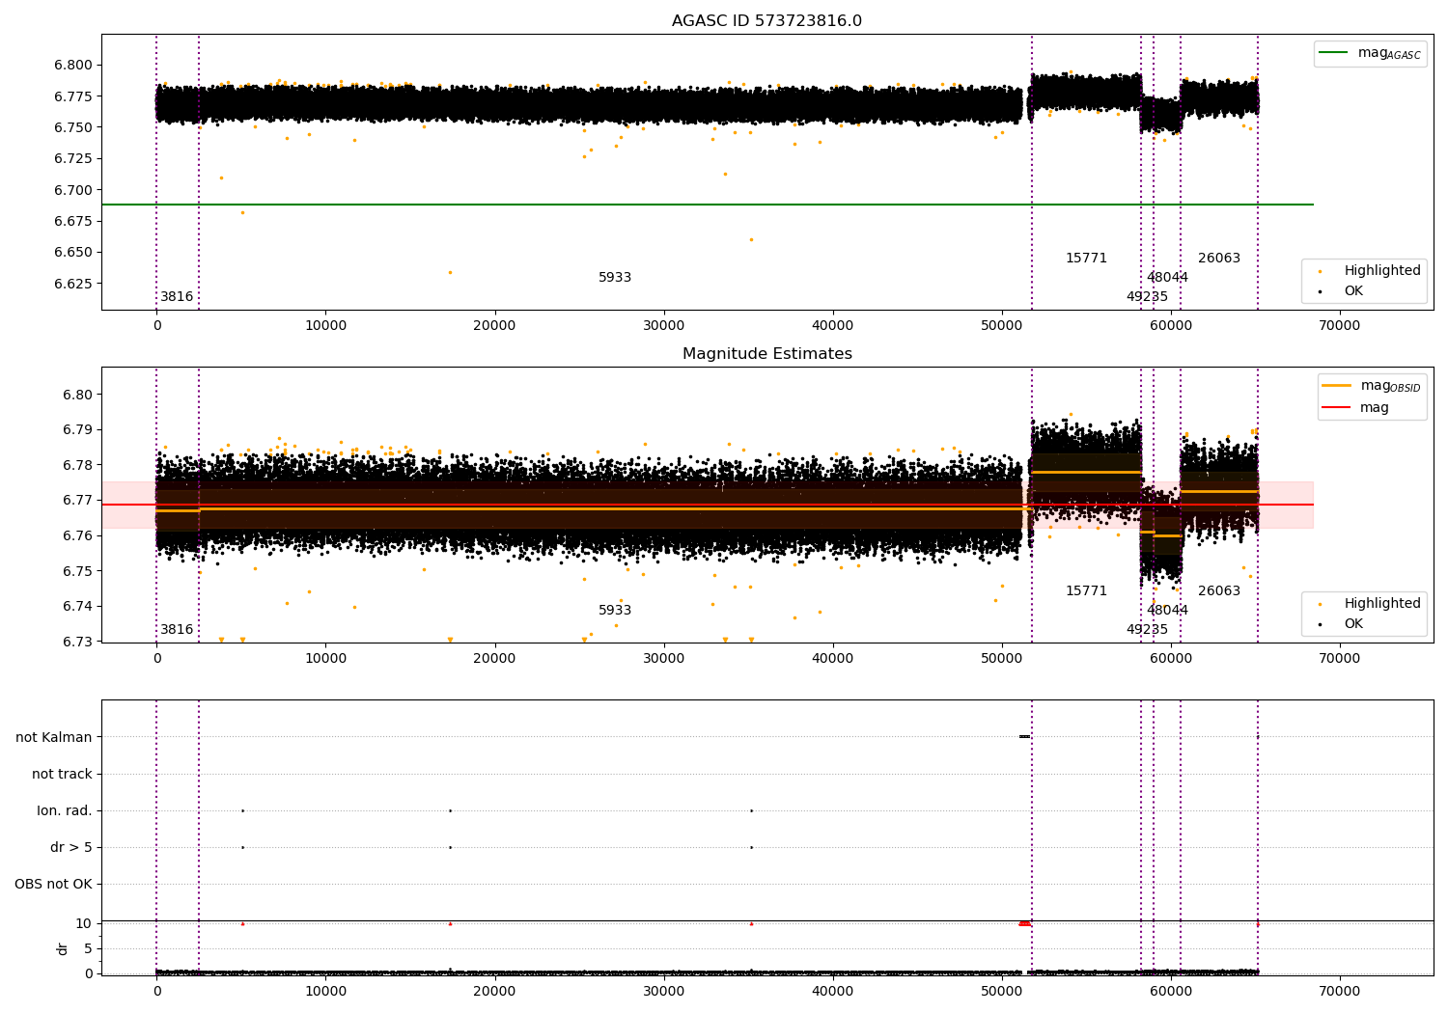The image size is (1448, 1013).
Task: Click the 6.79 y-axis tick label
Action: tap(77, 430)
